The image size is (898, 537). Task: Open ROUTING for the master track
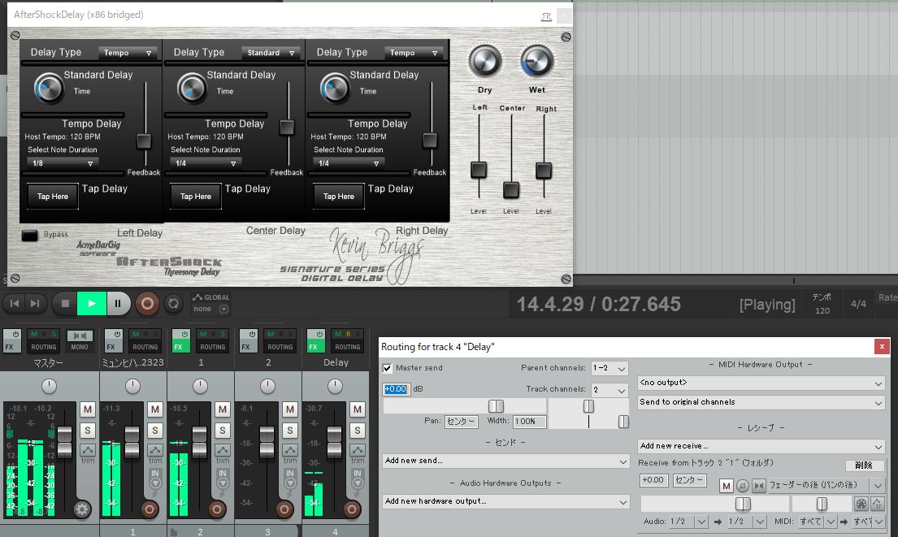click(x=44, y=346)
